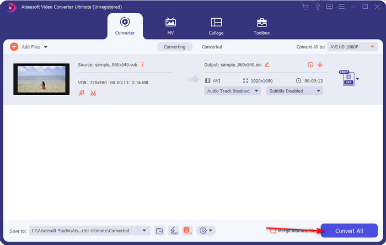Show the Converting list

coord(175,47)
